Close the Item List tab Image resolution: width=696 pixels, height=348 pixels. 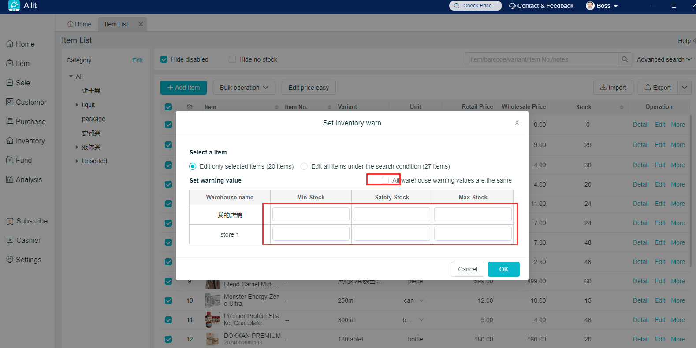pos(141,24)
